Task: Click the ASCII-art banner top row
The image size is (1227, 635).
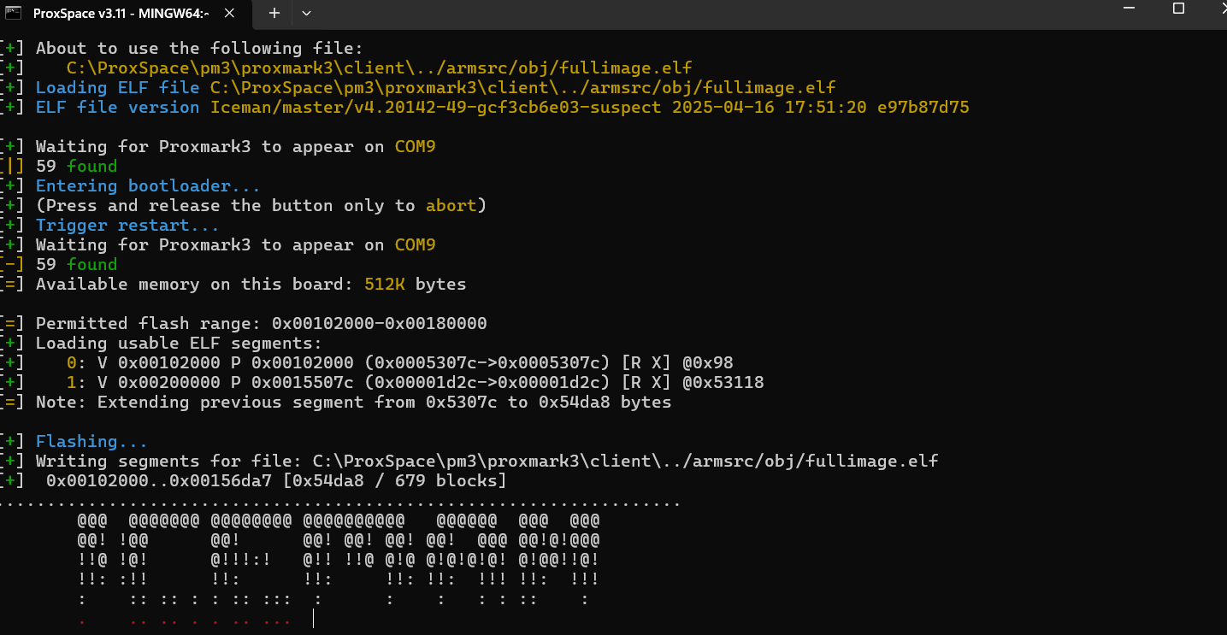Action: (339, 520)
